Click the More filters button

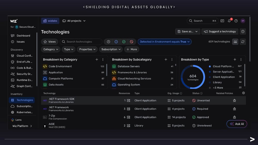[x=132, y=49]
